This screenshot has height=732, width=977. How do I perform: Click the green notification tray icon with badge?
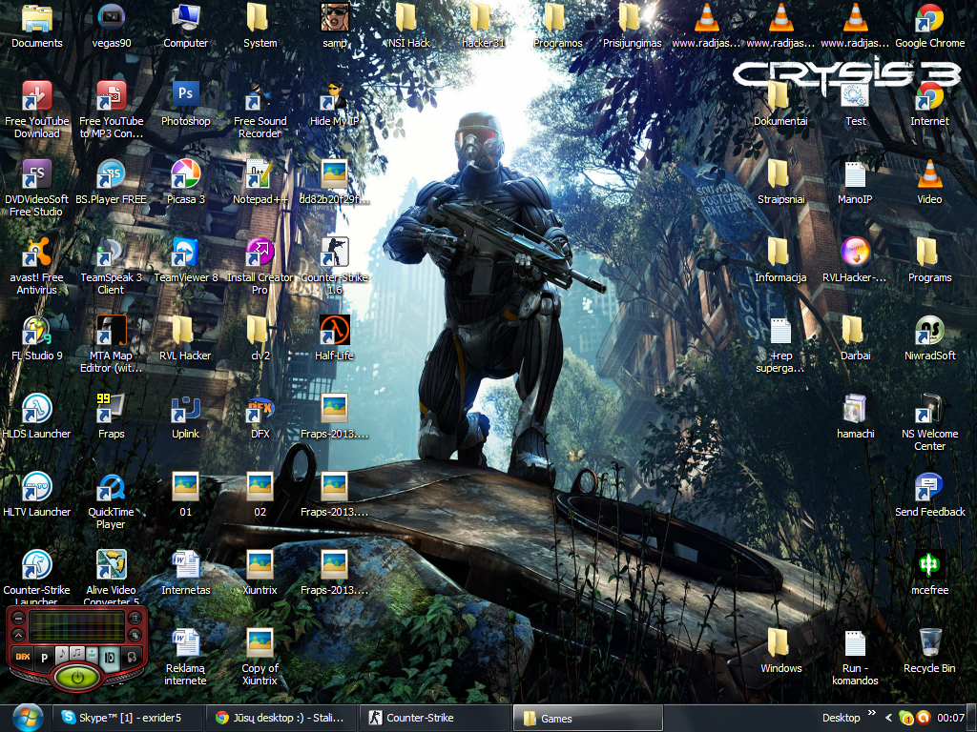click(x=906, y=718)
